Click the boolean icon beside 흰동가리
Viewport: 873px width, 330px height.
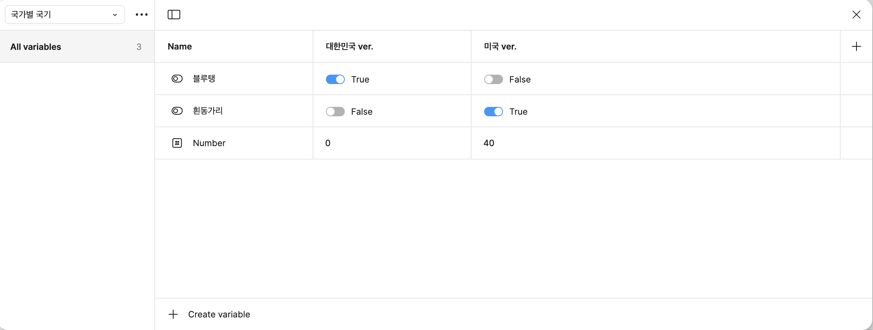click(x=177, y=111)
